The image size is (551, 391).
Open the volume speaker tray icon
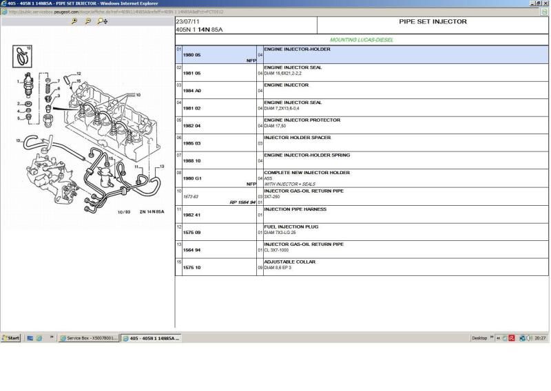(x=529, y=338)
